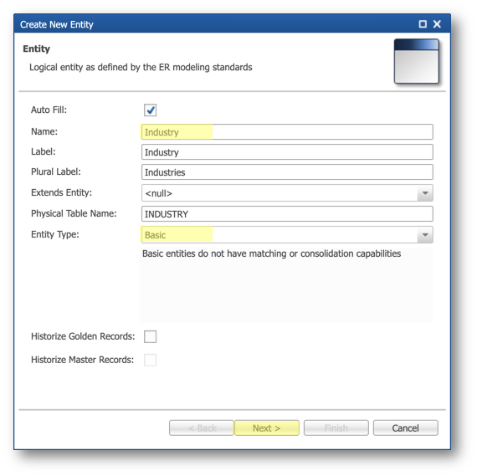
Task: Enable Historize Golden Records checkbox
Action: [x=151, y=336]
